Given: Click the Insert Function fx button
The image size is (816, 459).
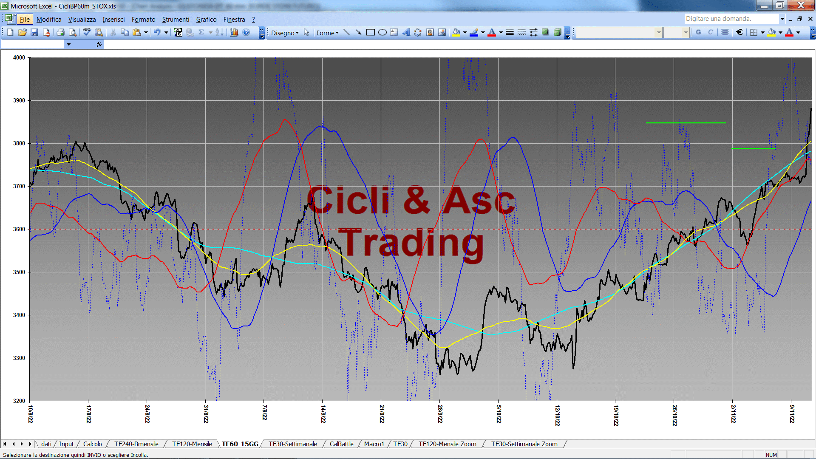Looking at the screenshot, I should point(99,44).
